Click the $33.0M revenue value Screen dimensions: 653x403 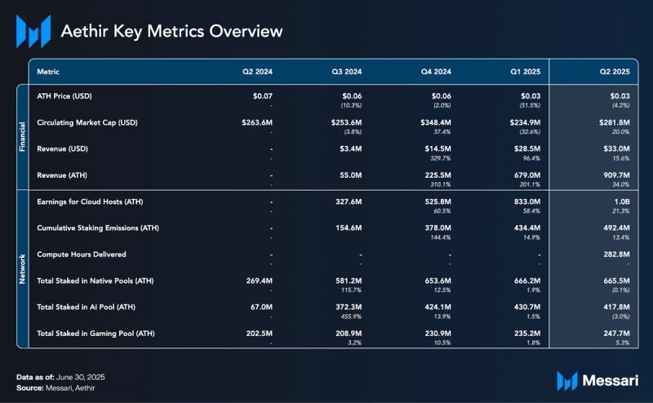pos(617,148)
